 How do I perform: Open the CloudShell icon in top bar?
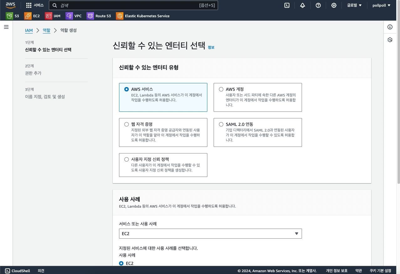(287, 5)
